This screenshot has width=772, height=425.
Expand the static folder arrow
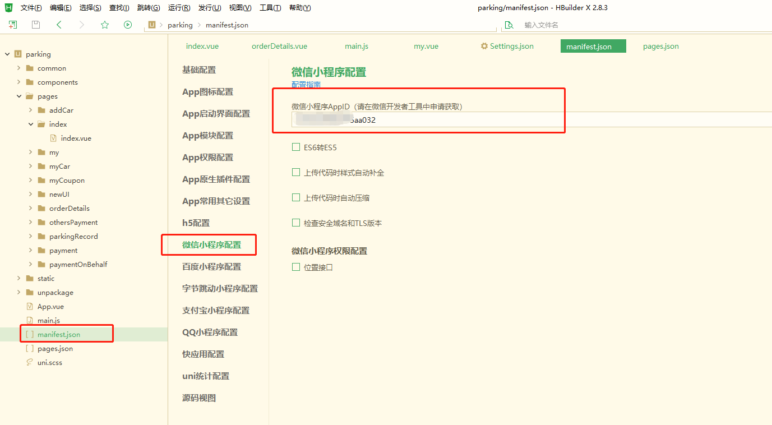19,279
